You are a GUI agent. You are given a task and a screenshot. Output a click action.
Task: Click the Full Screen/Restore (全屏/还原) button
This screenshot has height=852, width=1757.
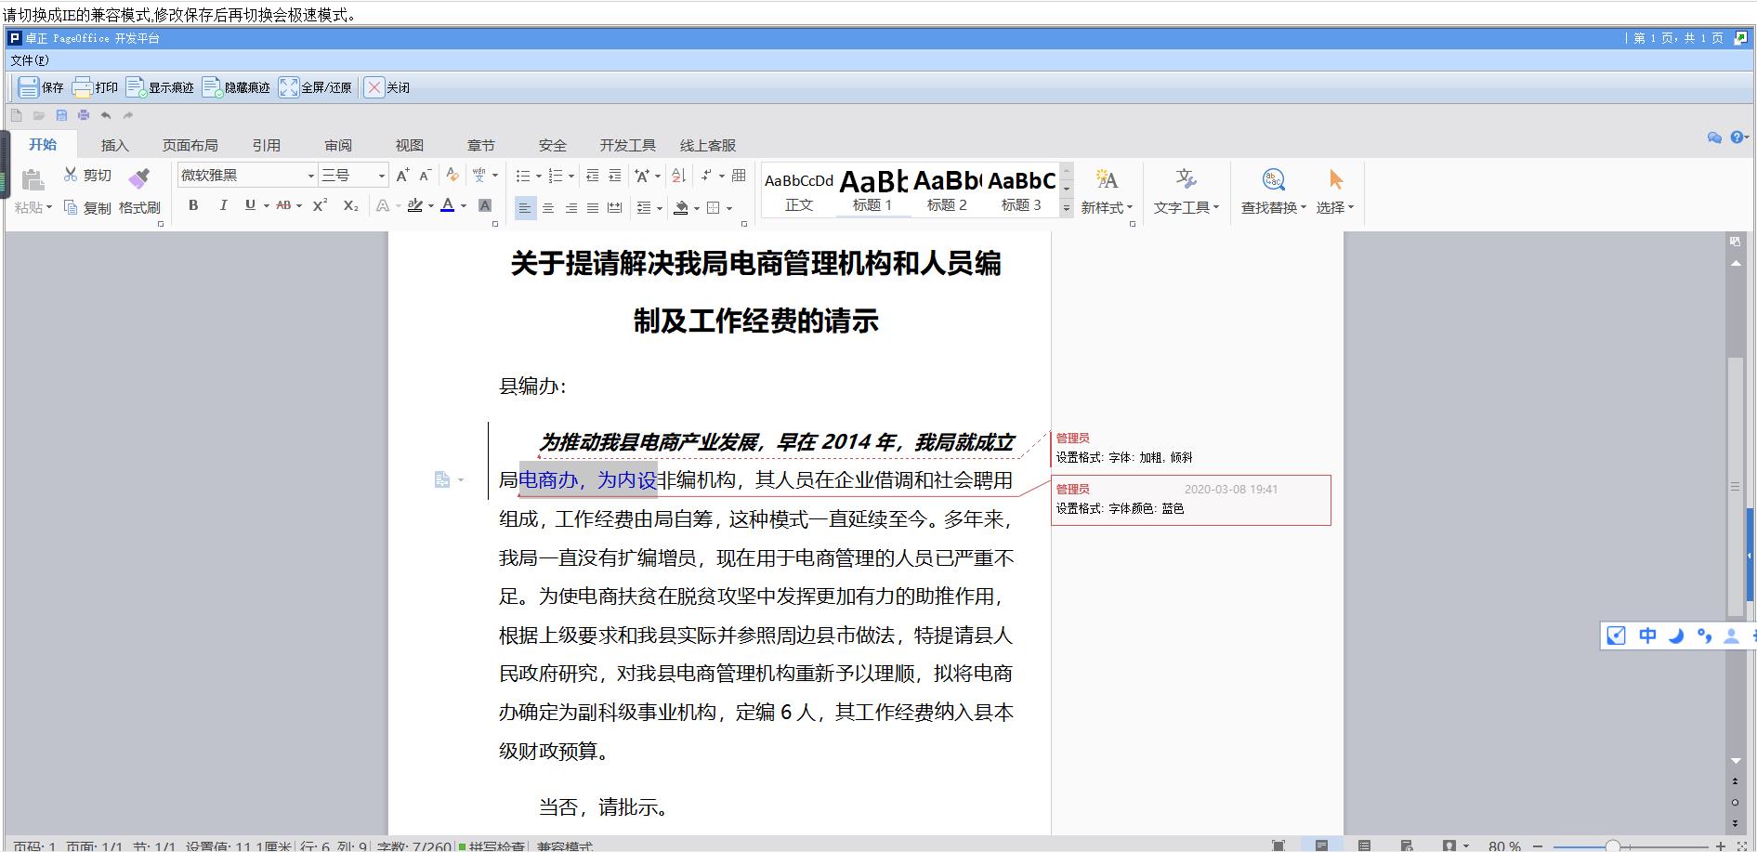[315, 87]
